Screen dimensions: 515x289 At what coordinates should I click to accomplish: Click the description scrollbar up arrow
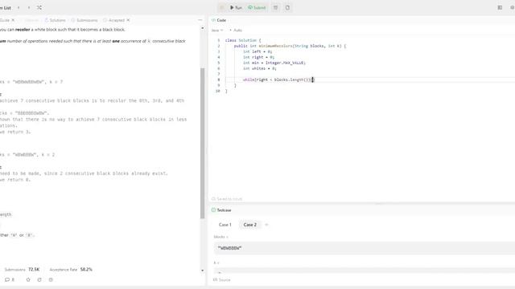pos(202,29)
